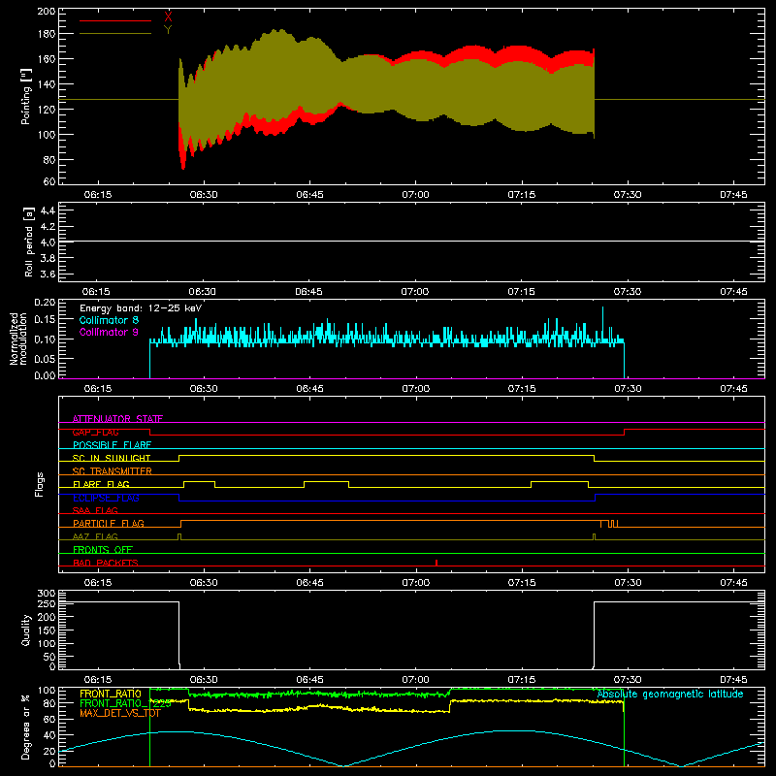Click the SC_IN_SUNLIGHT label
The height and width of the screenshot is (776, 776).
coord(112,458)
